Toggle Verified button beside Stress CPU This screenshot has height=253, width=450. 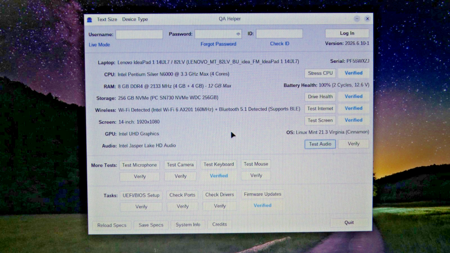pyautogui.click(x=354, y=73)
